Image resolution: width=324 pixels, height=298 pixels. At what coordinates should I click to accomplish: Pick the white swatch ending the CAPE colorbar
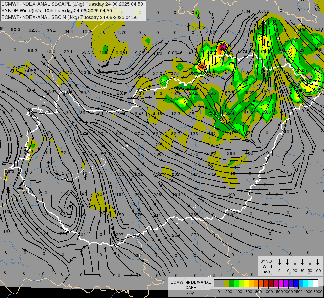coord(315,283)
